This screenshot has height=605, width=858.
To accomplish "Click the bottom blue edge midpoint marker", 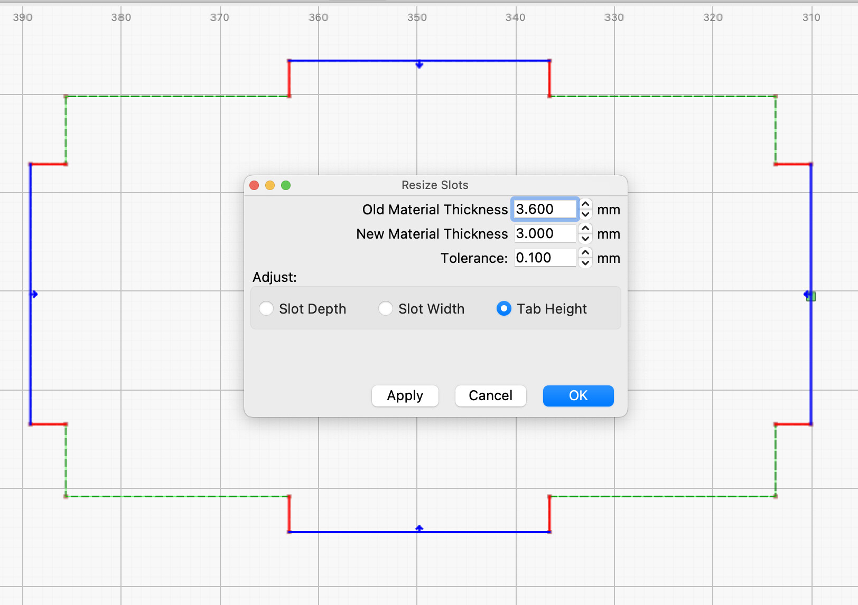I will pos(419,528).
